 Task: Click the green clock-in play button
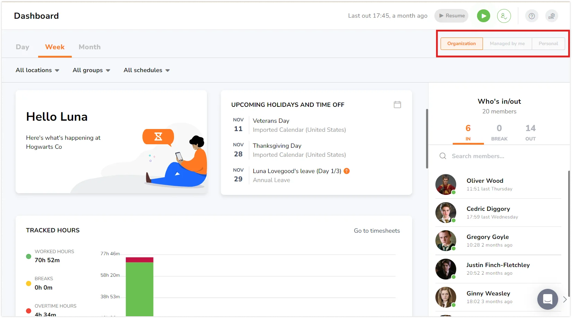(483, 16)
